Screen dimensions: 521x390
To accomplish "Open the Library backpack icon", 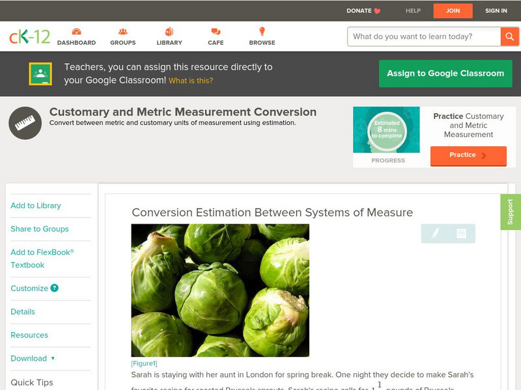I will 169,31.
